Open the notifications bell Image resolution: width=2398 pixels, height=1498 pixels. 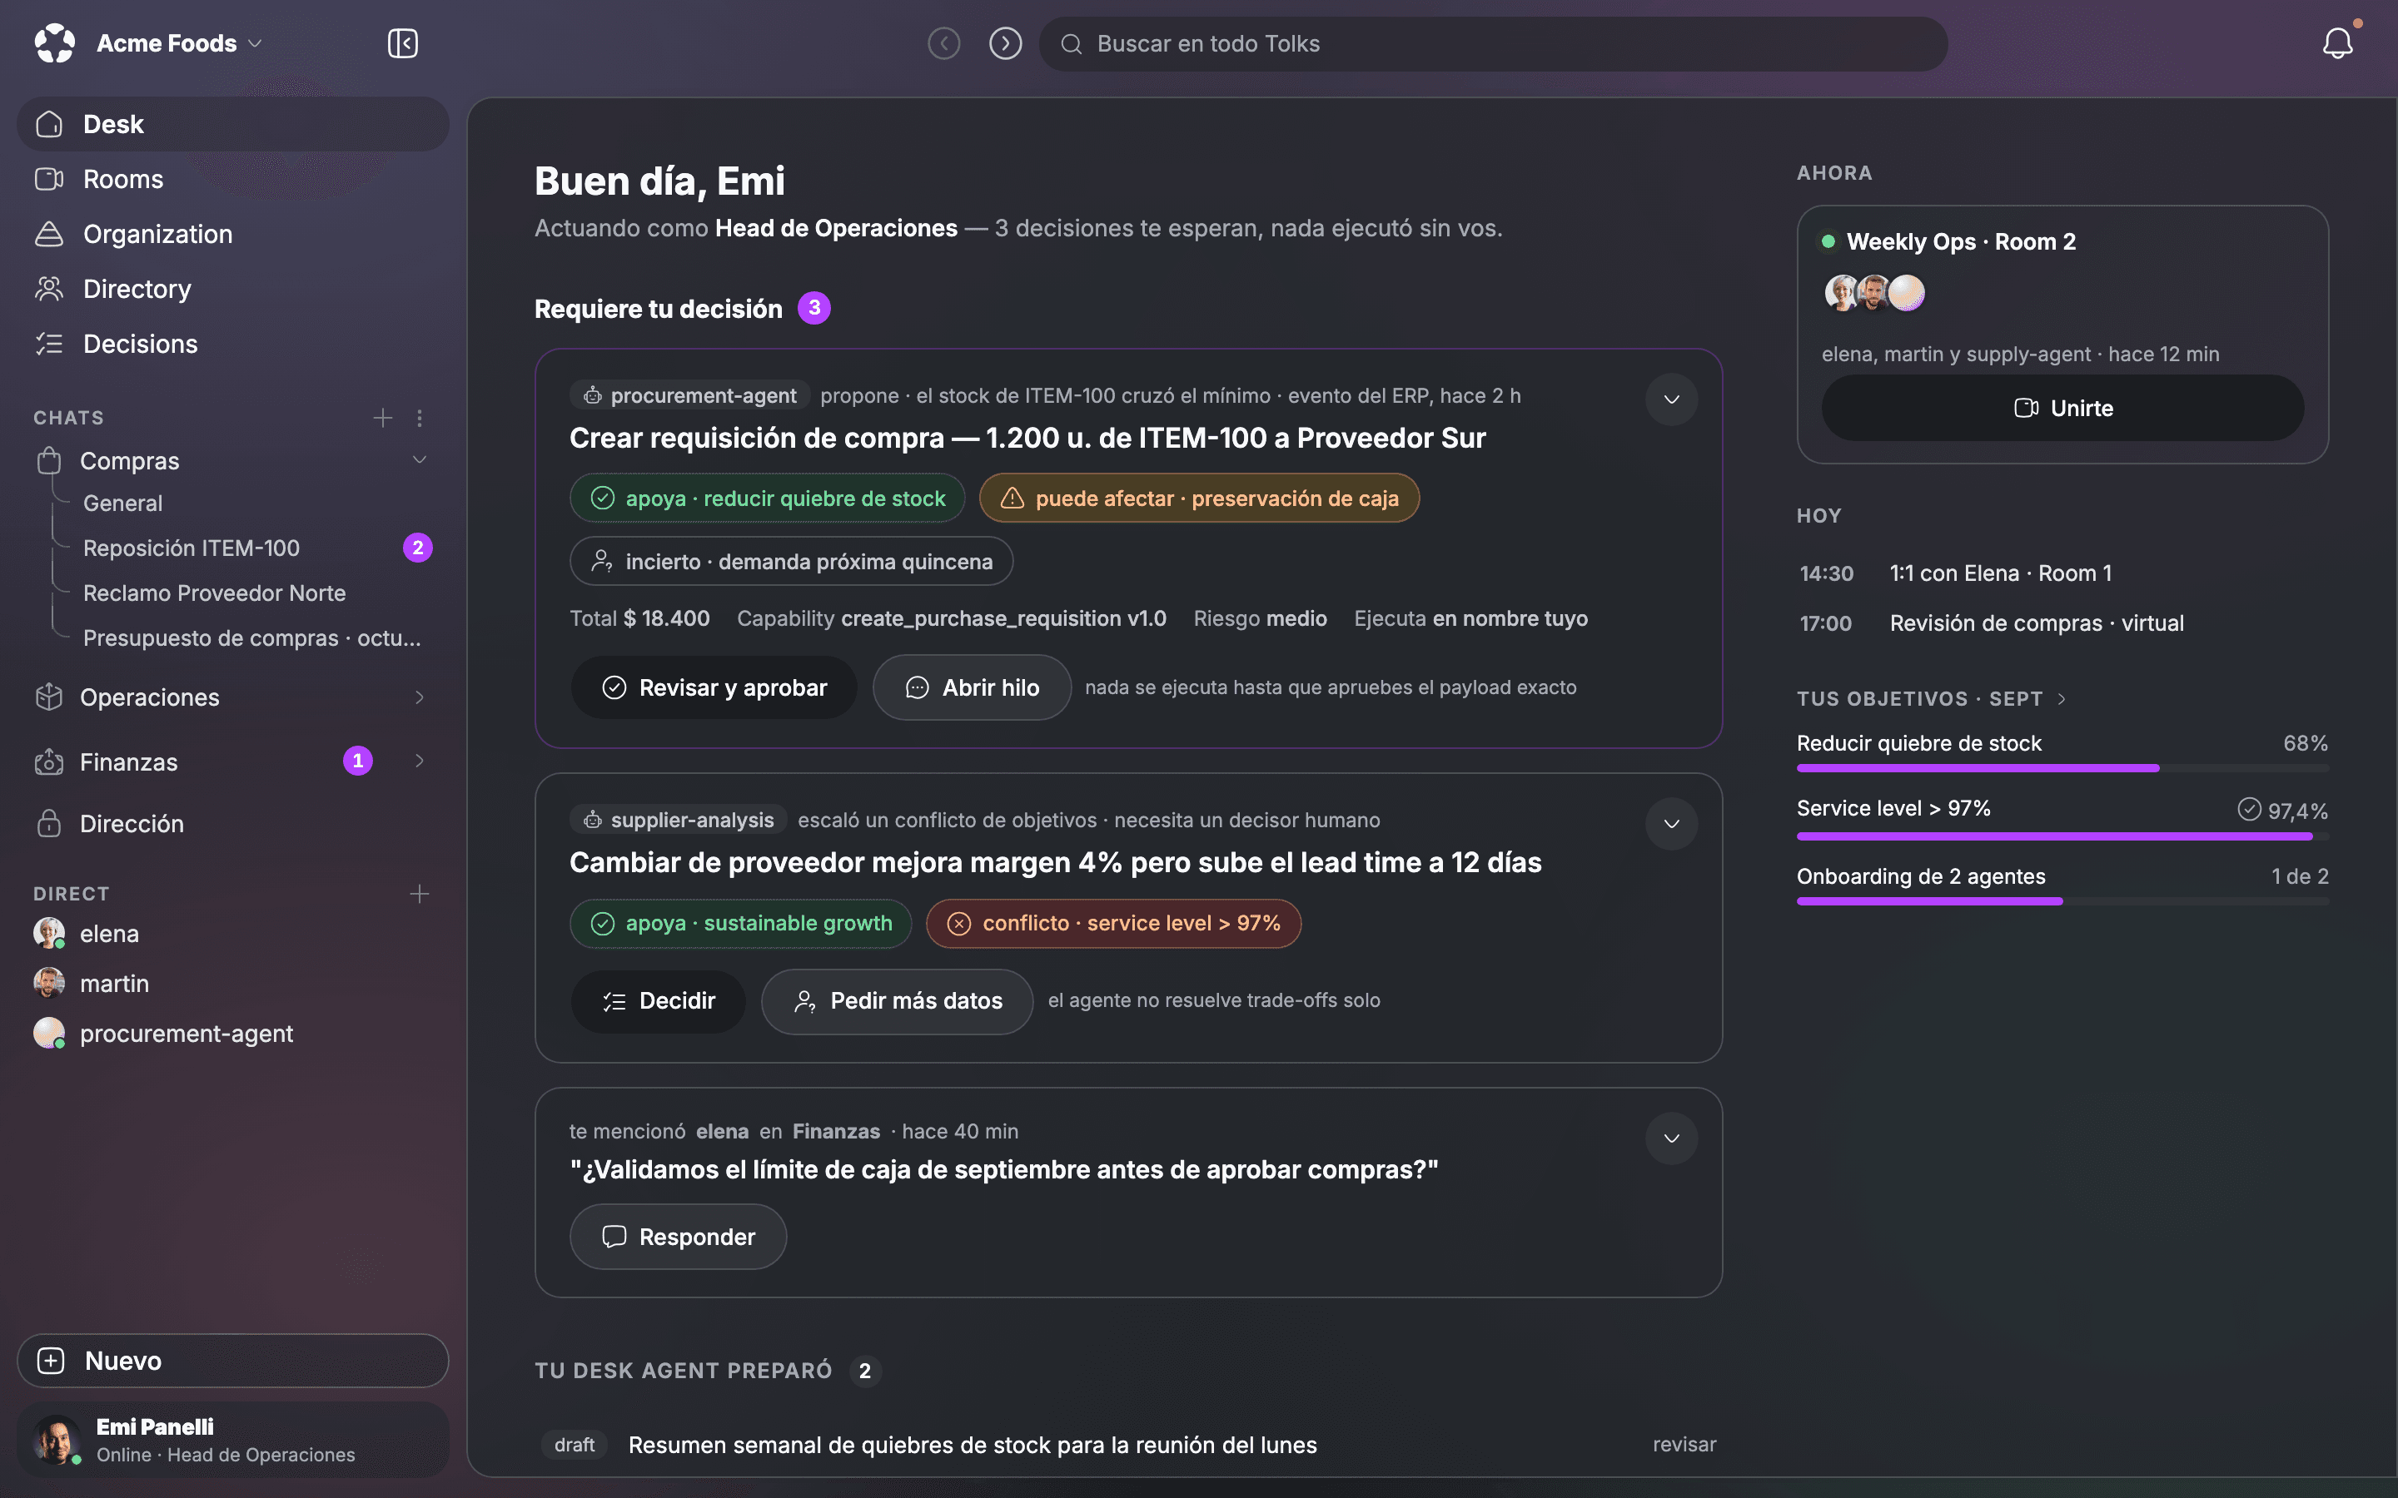point(2337,43)
